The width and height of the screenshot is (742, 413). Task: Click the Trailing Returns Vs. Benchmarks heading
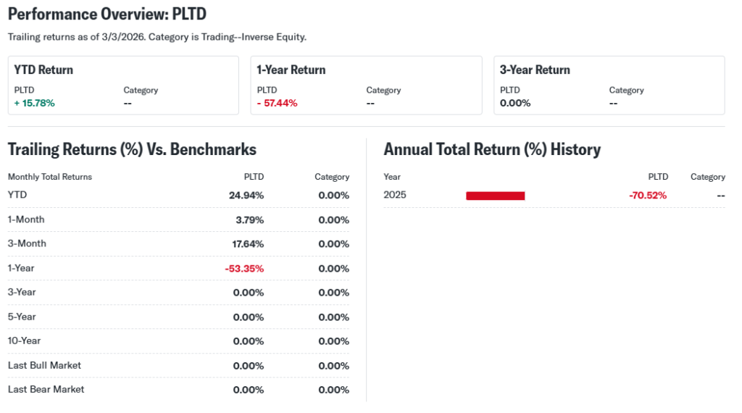coord(132,149)
